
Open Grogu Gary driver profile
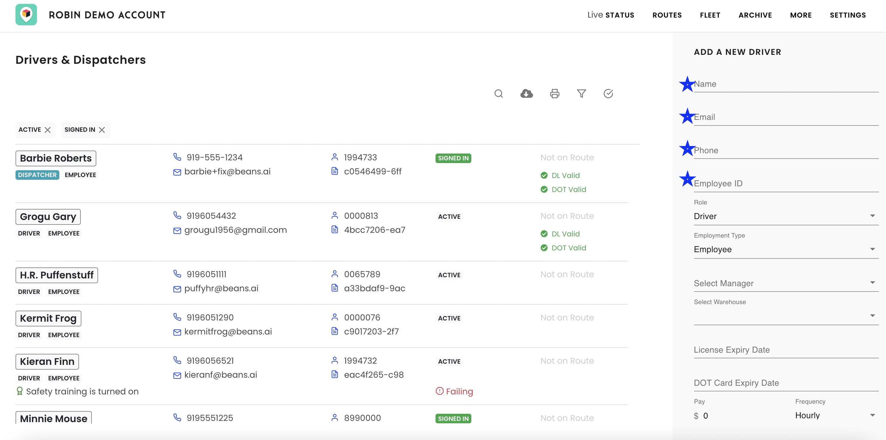pyautogui.click(x=48, y=217)
